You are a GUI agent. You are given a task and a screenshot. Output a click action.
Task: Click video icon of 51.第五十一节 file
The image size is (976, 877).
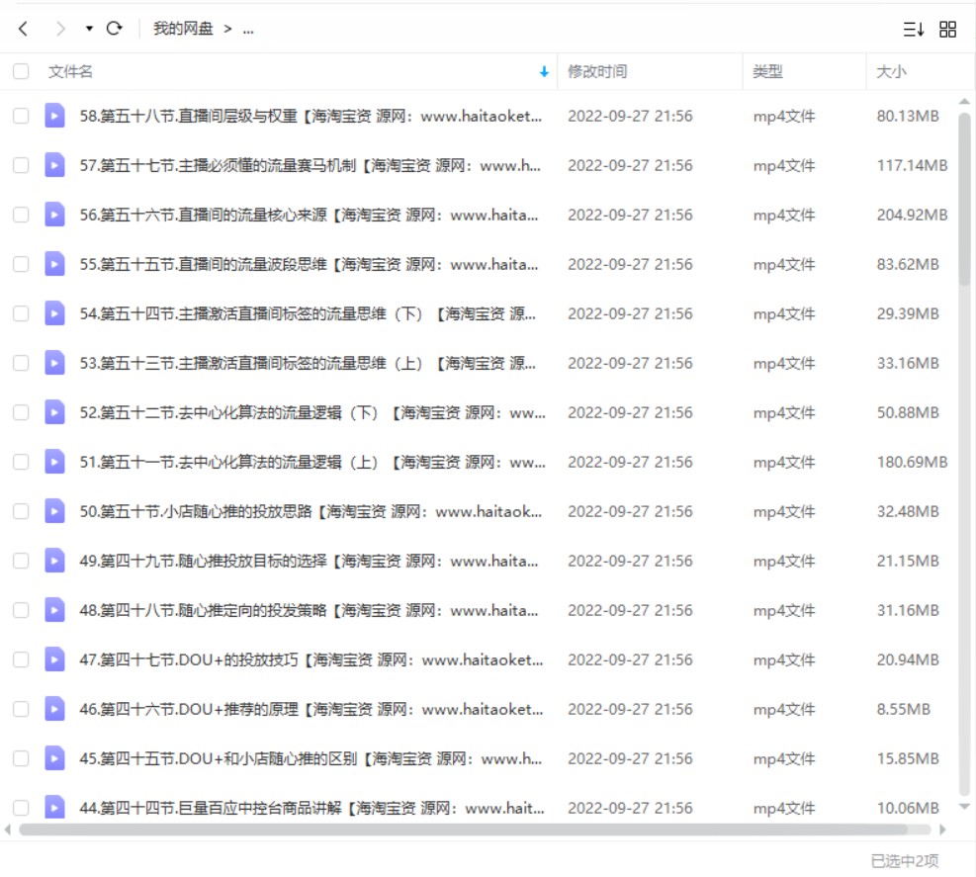pos(54,462)
